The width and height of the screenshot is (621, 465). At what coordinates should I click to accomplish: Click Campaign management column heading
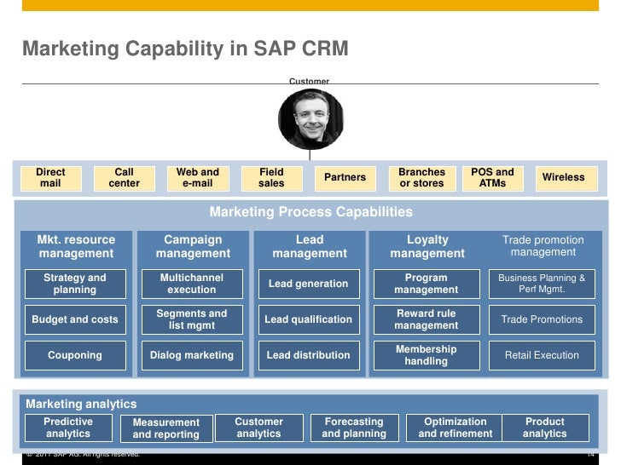click(x=193, y=246)
